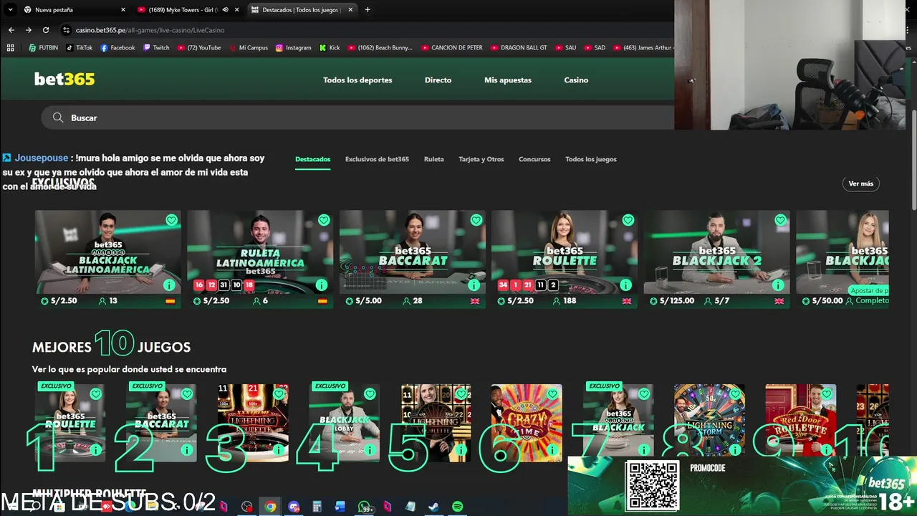917x516 pixels.
Task: Open the Instagram bookmark
Action: coord(294,47)
